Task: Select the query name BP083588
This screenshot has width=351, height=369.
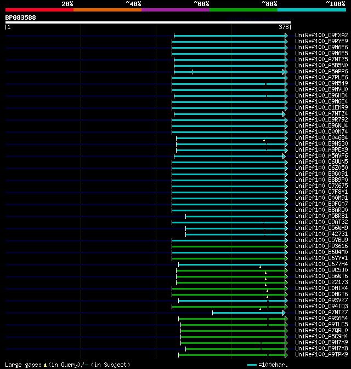Action: (20, 18)
